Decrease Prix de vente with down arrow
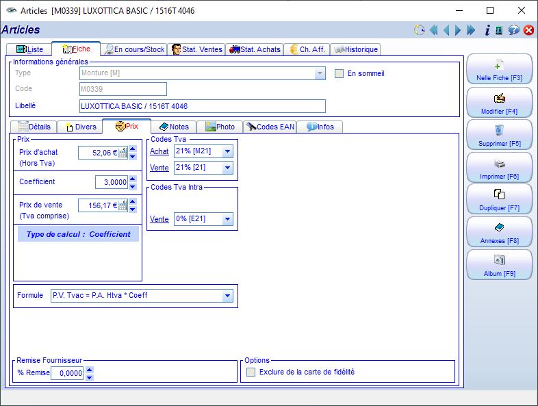The height and width of the screenshot is (406, 538). [133, 210]
